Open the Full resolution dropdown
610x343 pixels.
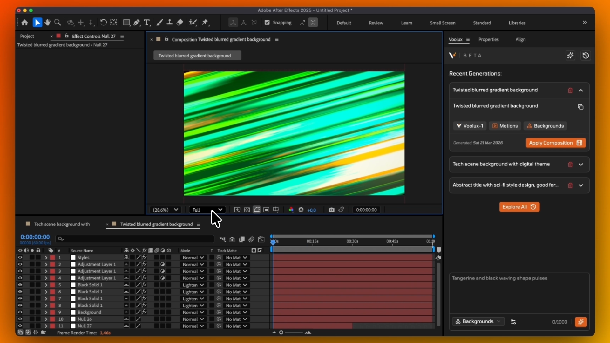[x=207, y=210]
